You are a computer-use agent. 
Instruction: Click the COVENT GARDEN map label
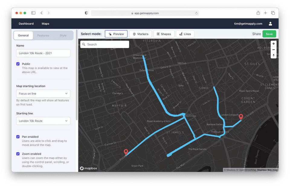248,100
